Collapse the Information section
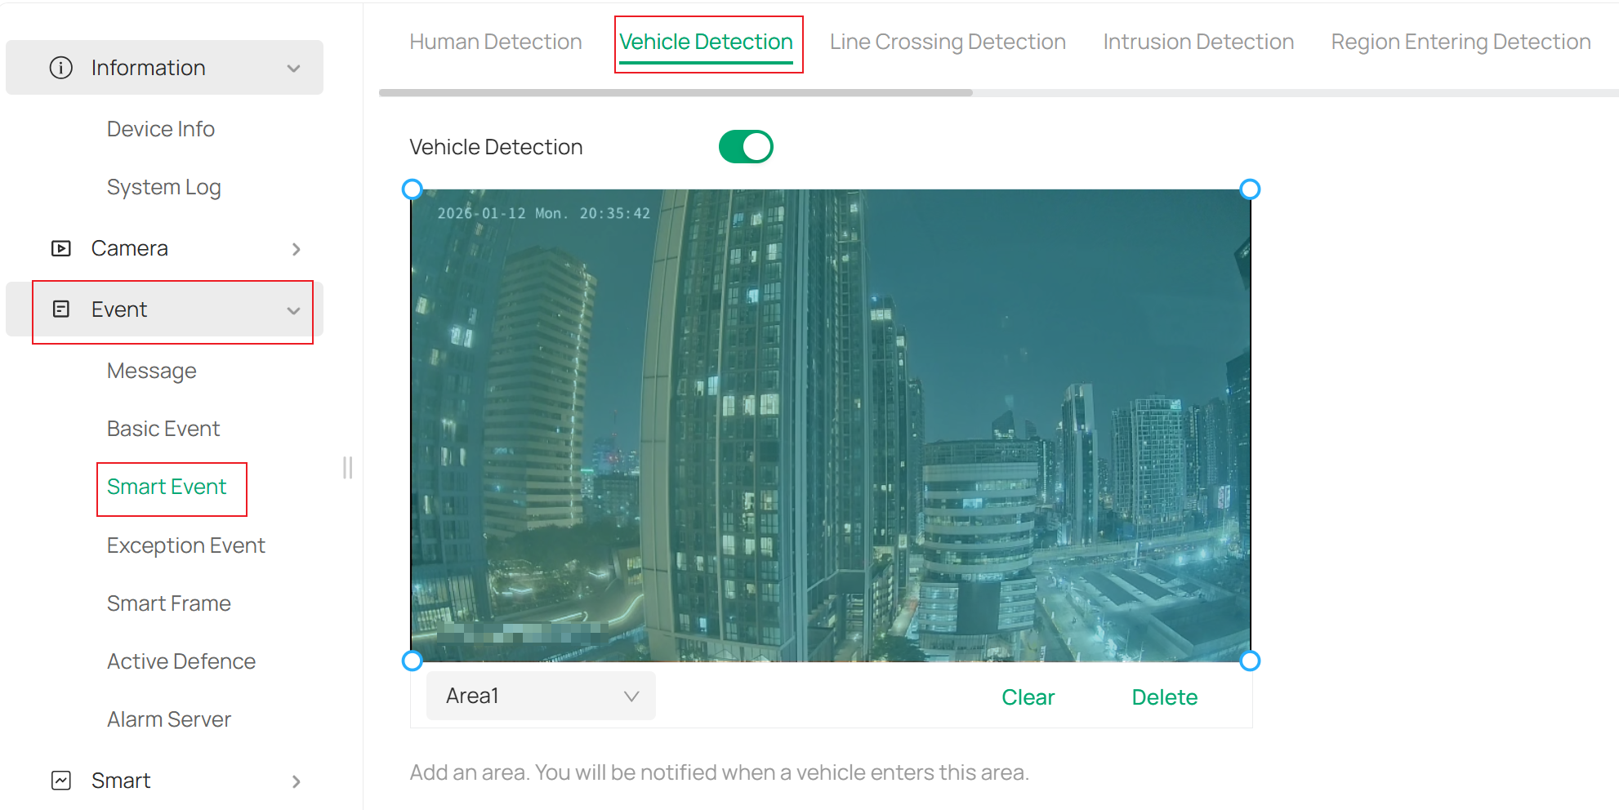Viewport: 1619px width, 810px height. coord(293,69)
